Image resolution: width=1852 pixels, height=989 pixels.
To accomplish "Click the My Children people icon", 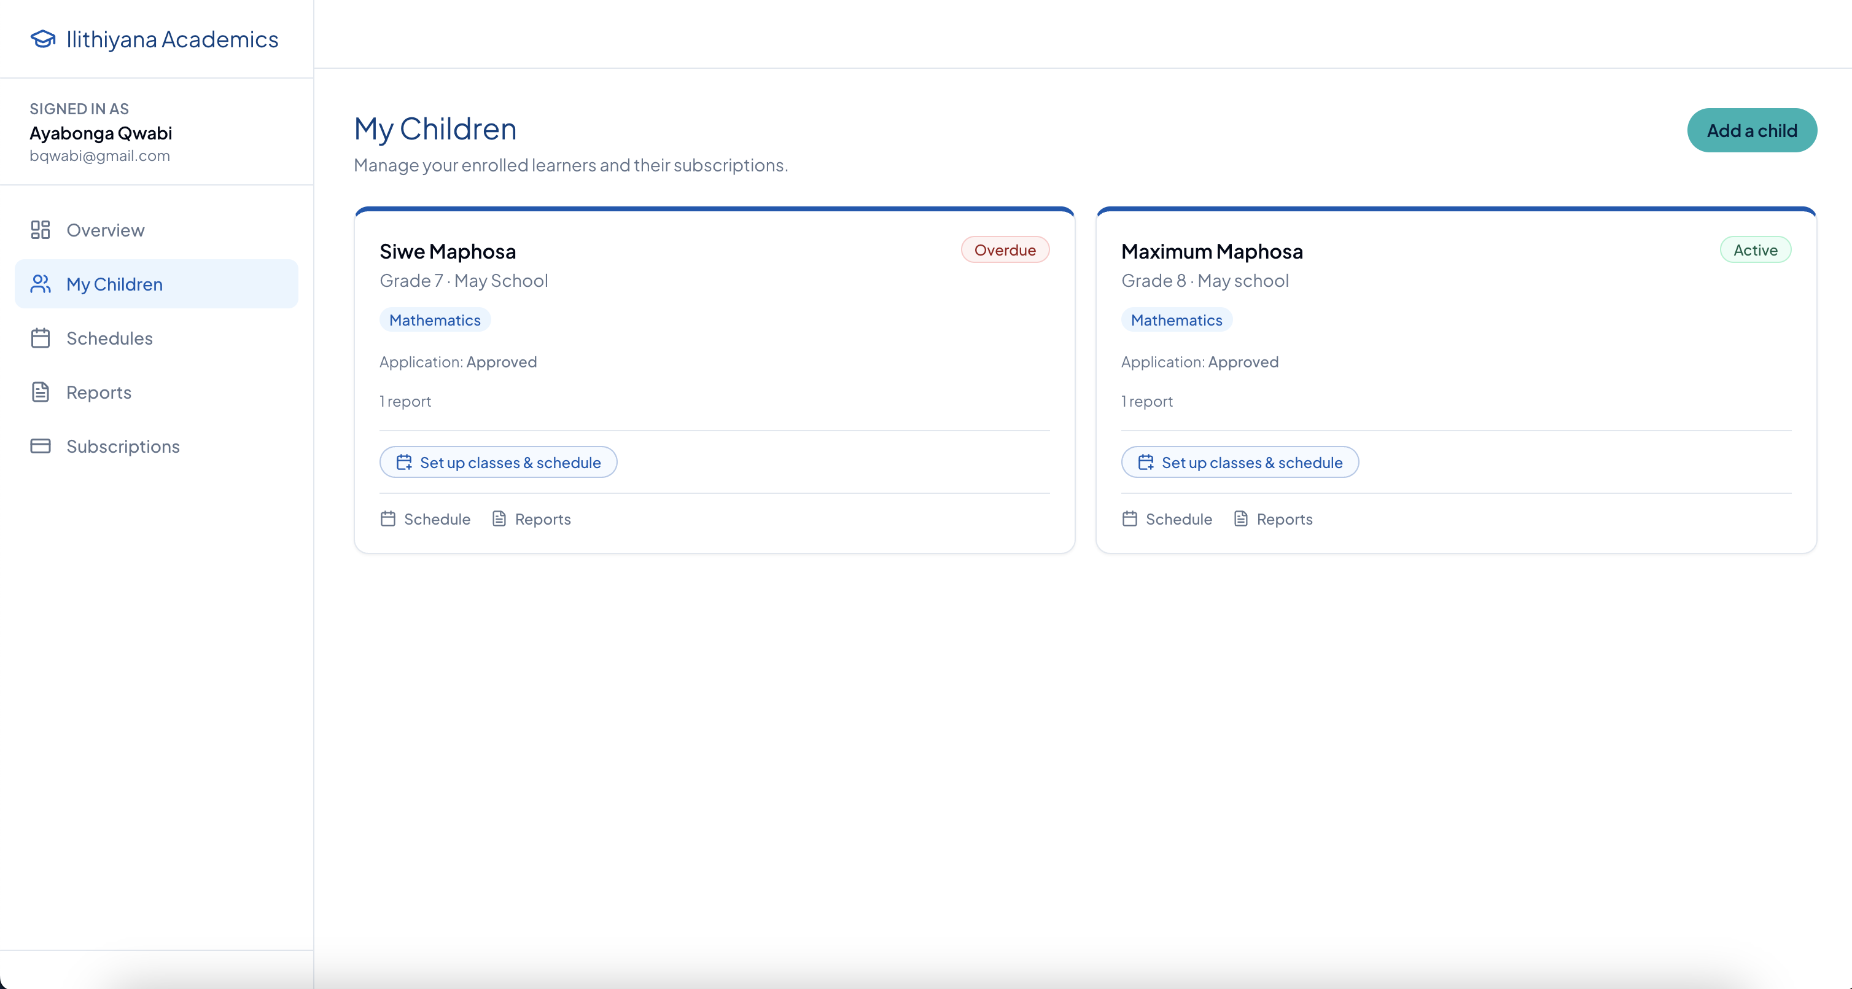I will 41,284.
